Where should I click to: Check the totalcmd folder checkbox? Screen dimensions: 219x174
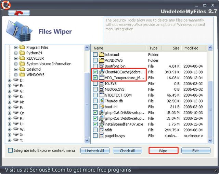[95, 55]
